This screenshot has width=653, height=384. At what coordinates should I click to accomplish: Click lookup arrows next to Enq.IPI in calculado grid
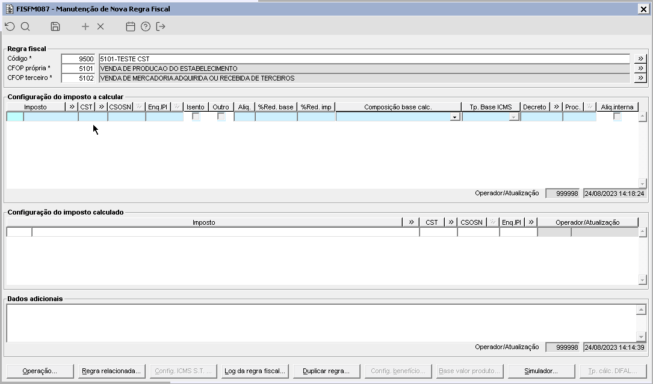(531, 222)
